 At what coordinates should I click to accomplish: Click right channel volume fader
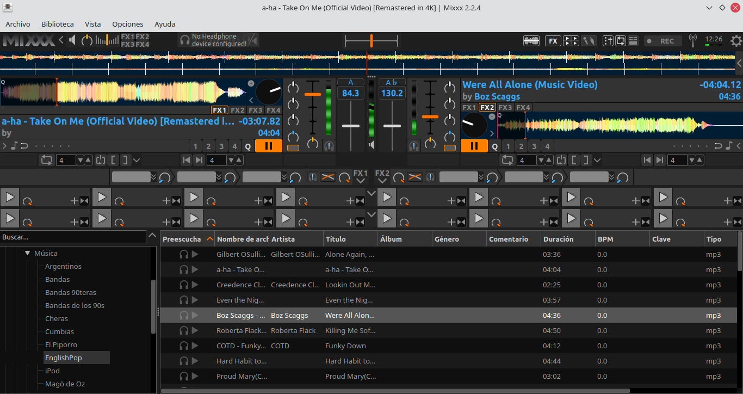point(430,116)
